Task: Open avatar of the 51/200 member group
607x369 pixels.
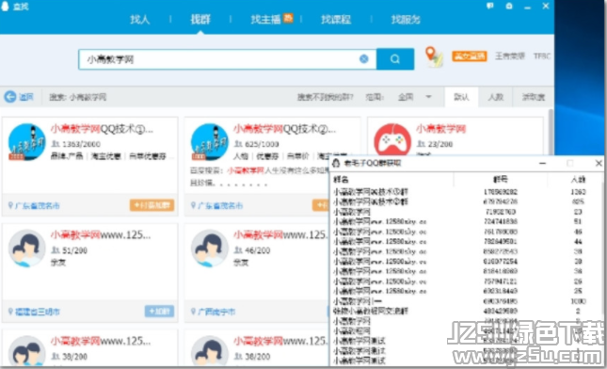Action: [26, 249]
